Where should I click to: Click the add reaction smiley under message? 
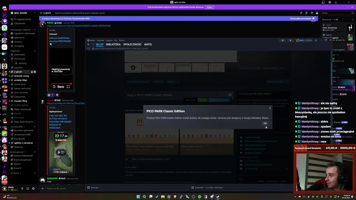(x=57, y=95)
